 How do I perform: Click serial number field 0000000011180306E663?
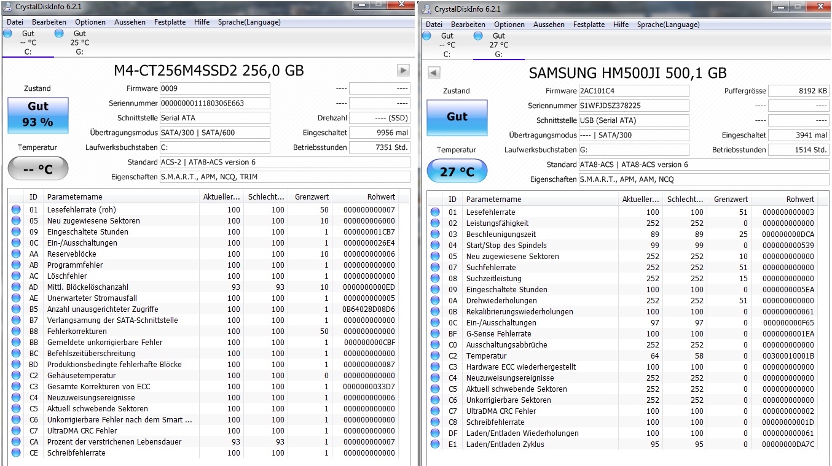pos(214,103)
